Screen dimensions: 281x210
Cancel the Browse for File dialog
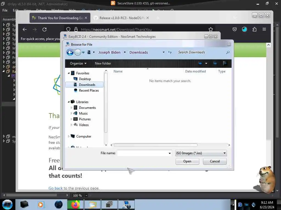point(215,161)
